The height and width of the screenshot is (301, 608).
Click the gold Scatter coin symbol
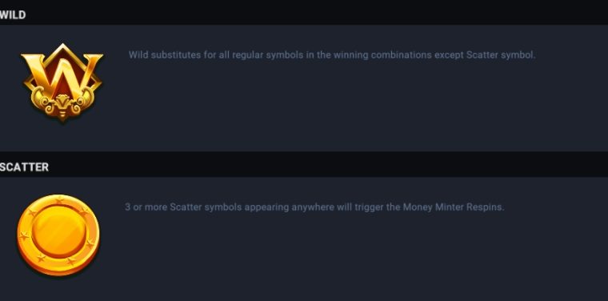(58, 235)
